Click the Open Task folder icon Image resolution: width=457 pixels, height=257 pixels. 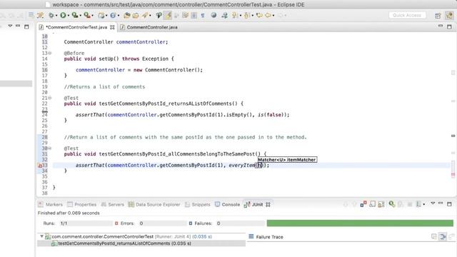click(x=136, y=15)
